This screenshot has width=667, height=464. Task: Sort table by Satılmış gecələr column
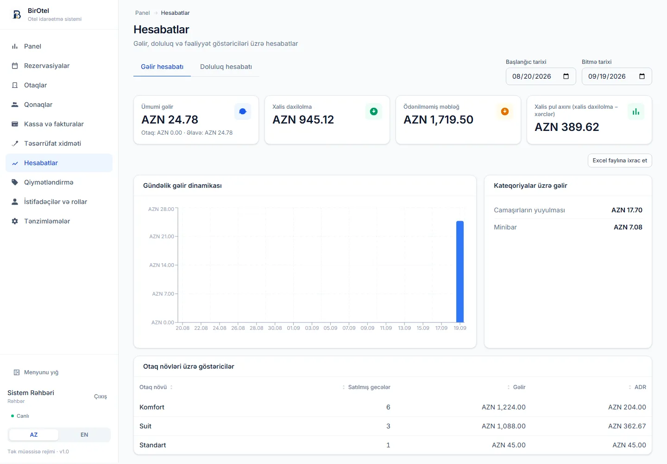[366, 387]
